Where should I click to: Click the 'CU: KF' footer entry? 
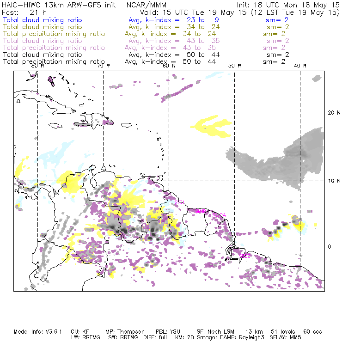(80, 332)
